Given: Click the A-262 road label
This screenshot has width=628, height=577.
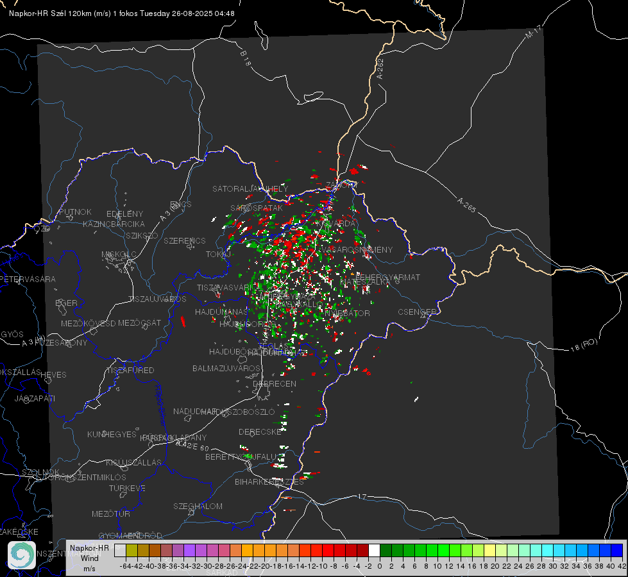Looking at the screenshot, I should (380, 69).
